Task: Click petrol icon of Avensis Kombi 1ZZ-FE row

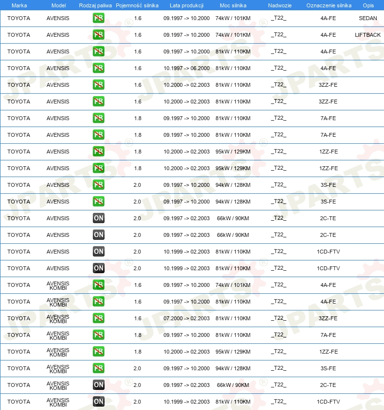Action: pyautogui.click(x=98, y=352)
